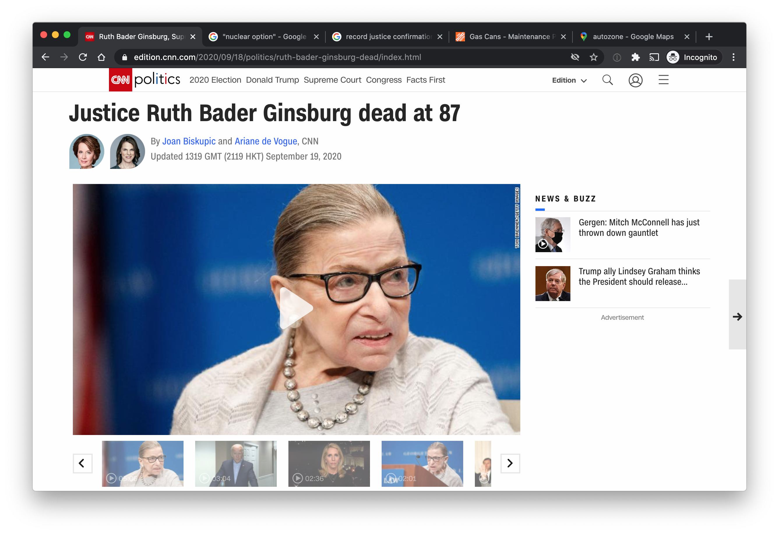
Task: Click the Mitch McConnell video thumbnail
Action: tap(552, 234)
